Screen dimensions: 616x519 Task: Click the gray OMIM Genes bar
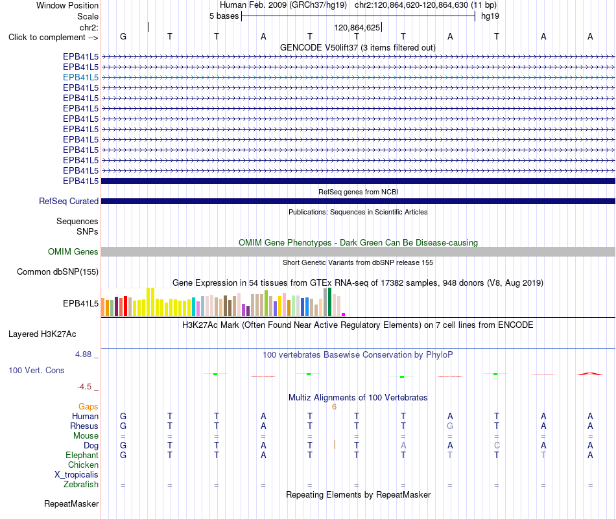pos(358,251)
